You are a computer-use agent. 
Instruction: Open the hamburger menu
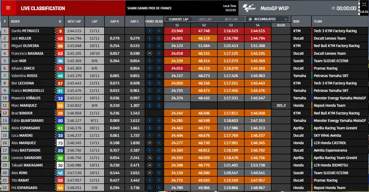tap(8, 8)
